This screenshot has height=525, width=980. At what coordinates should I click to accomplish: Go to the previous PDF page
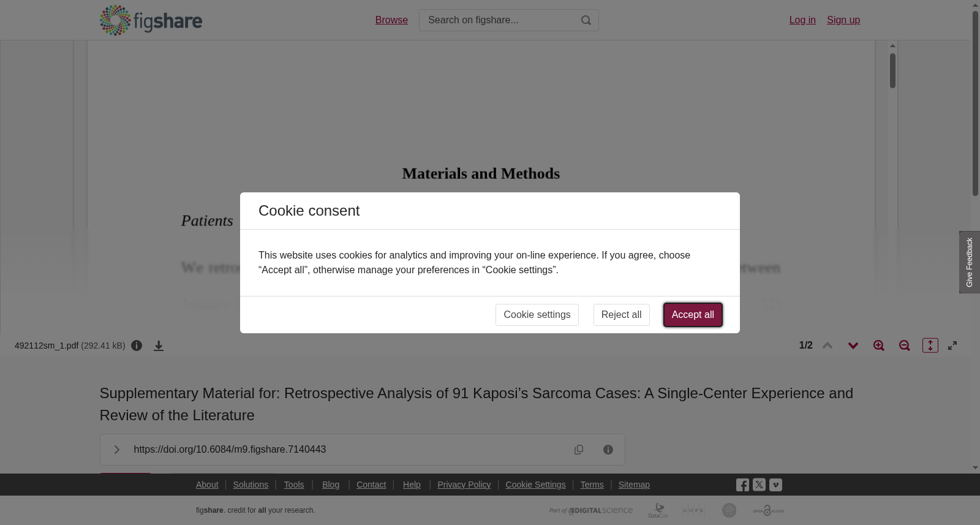point(827,346)
